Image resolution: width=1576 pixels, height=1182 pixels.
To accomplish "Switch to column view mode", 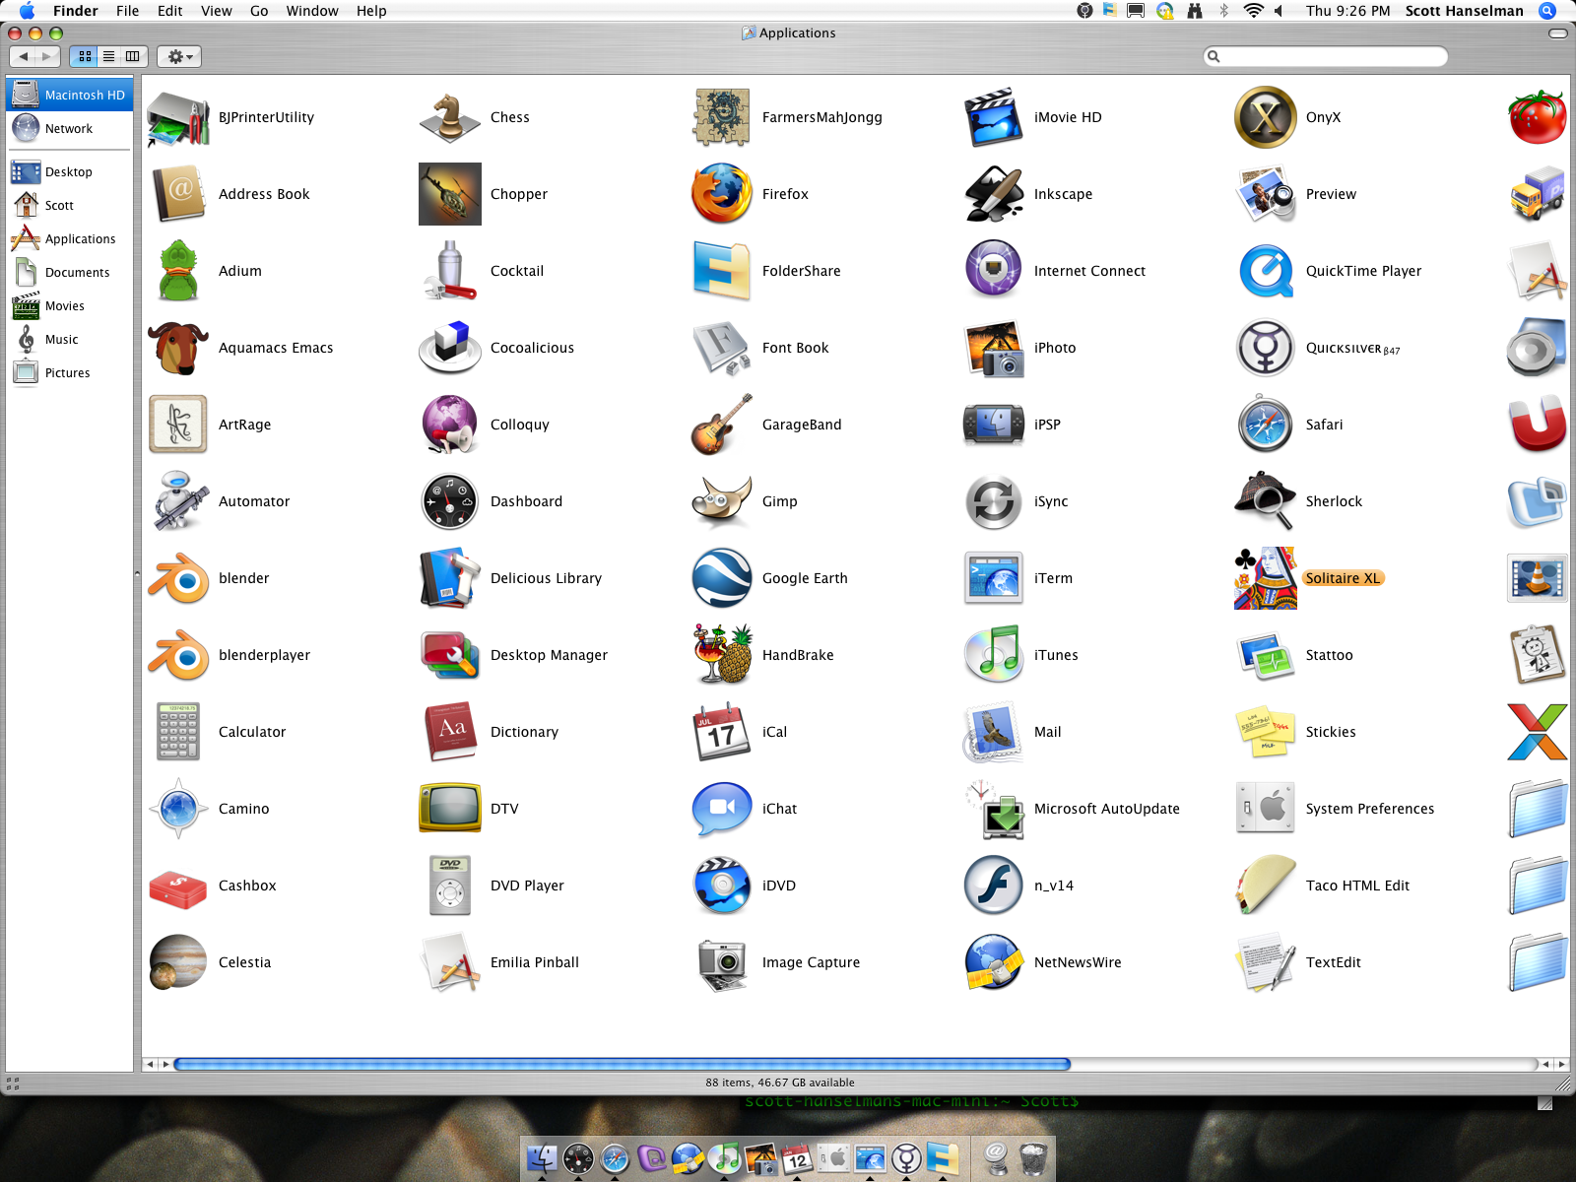I will point(133,56).
